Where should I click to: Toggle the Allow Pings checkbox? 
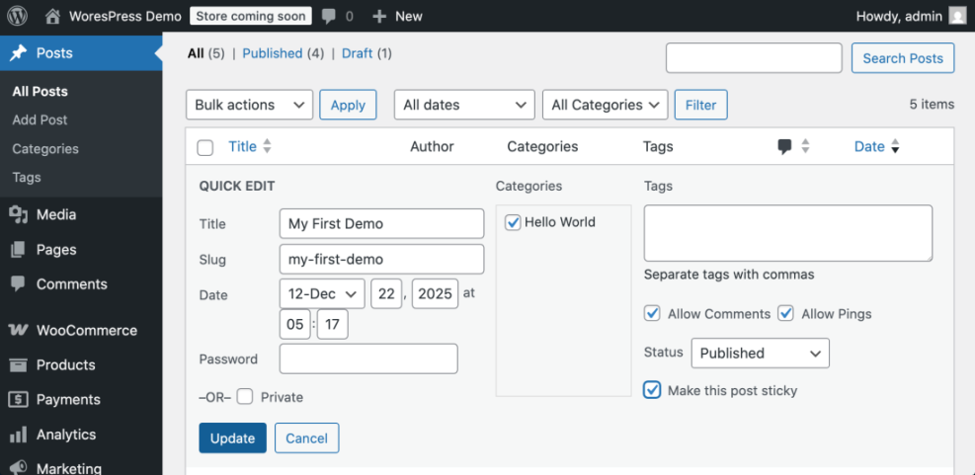pyautogui.click(x=786, y=314)
